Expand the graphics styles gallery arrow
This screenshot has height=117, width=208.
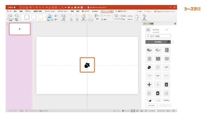(x=45, y=17)
